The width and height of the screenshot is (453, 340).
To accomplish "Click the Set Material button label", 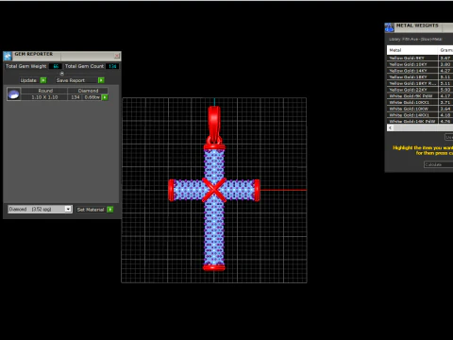I will click(91, 210).
